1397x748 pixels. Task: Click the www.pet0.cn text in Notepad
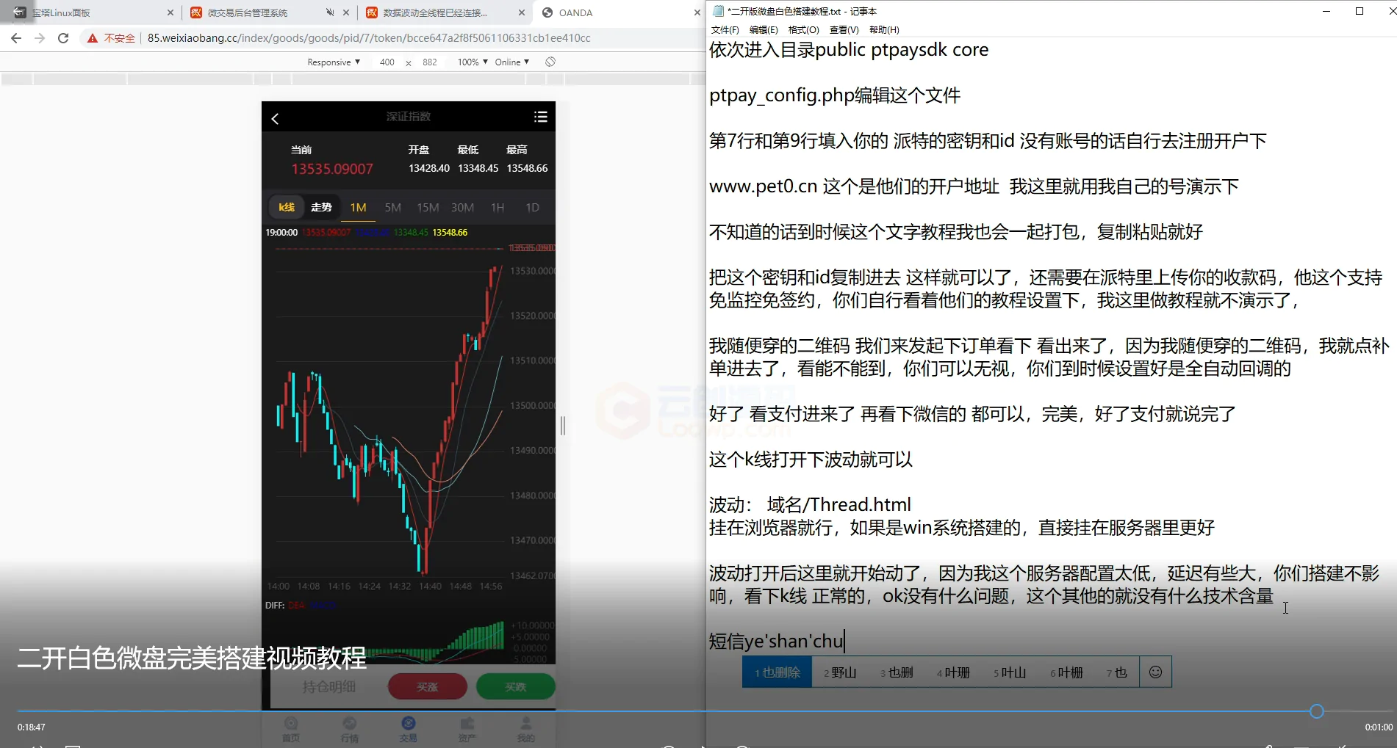763,186
